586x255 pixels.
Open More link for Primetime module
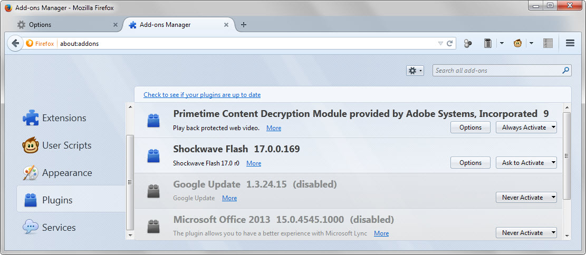(274, 128)
